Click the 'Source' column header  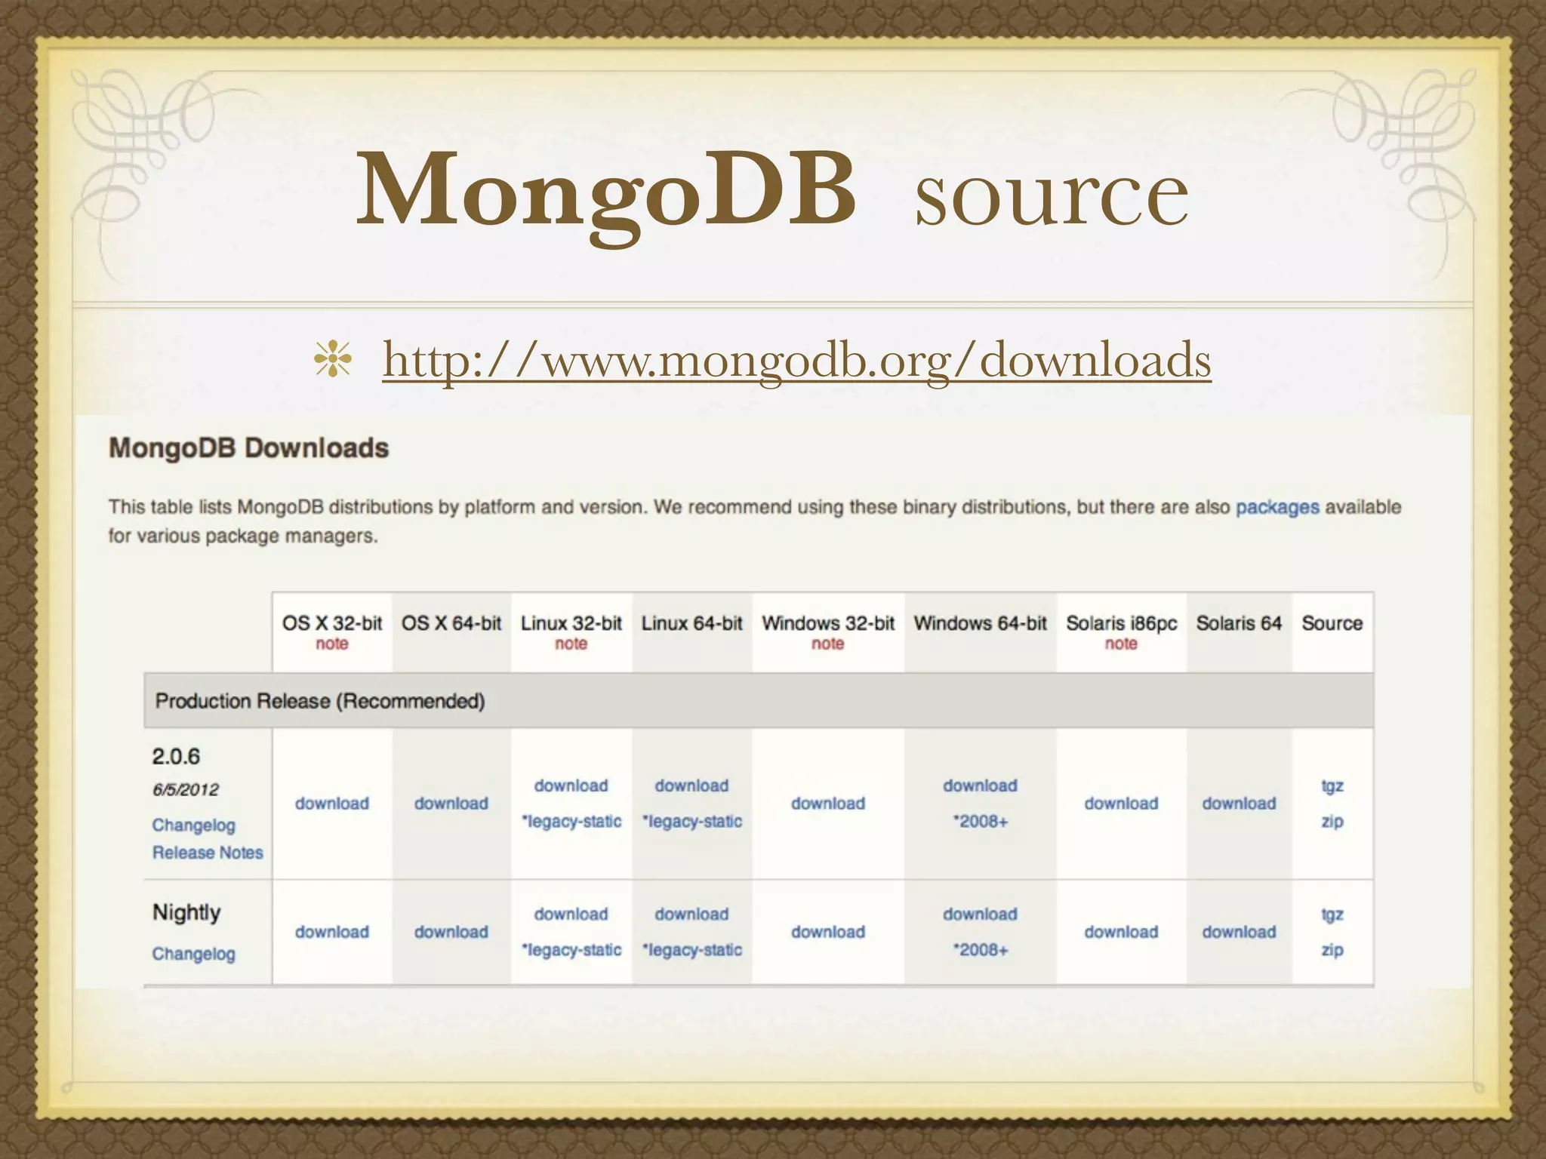click(x=1332, y=623)
